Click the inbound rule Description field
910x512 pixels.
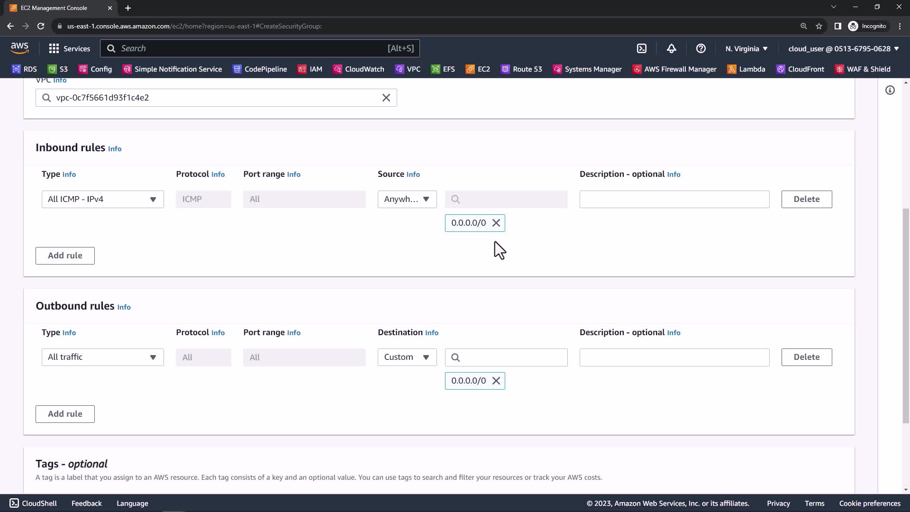click(674, 199)
